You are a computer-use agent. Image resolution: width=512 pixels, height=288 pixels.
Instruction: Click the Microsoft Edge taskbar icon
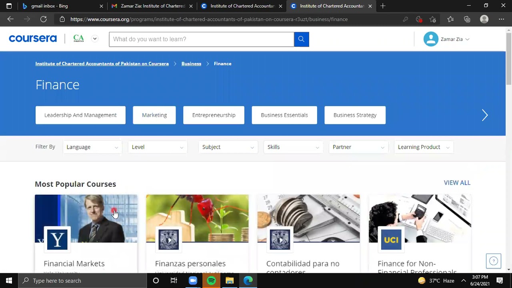[248, 280]
